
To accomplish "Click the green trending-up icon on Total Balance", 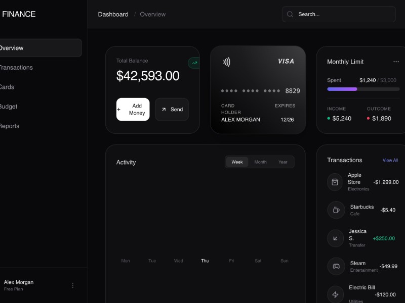I will [x=194, y=63].
